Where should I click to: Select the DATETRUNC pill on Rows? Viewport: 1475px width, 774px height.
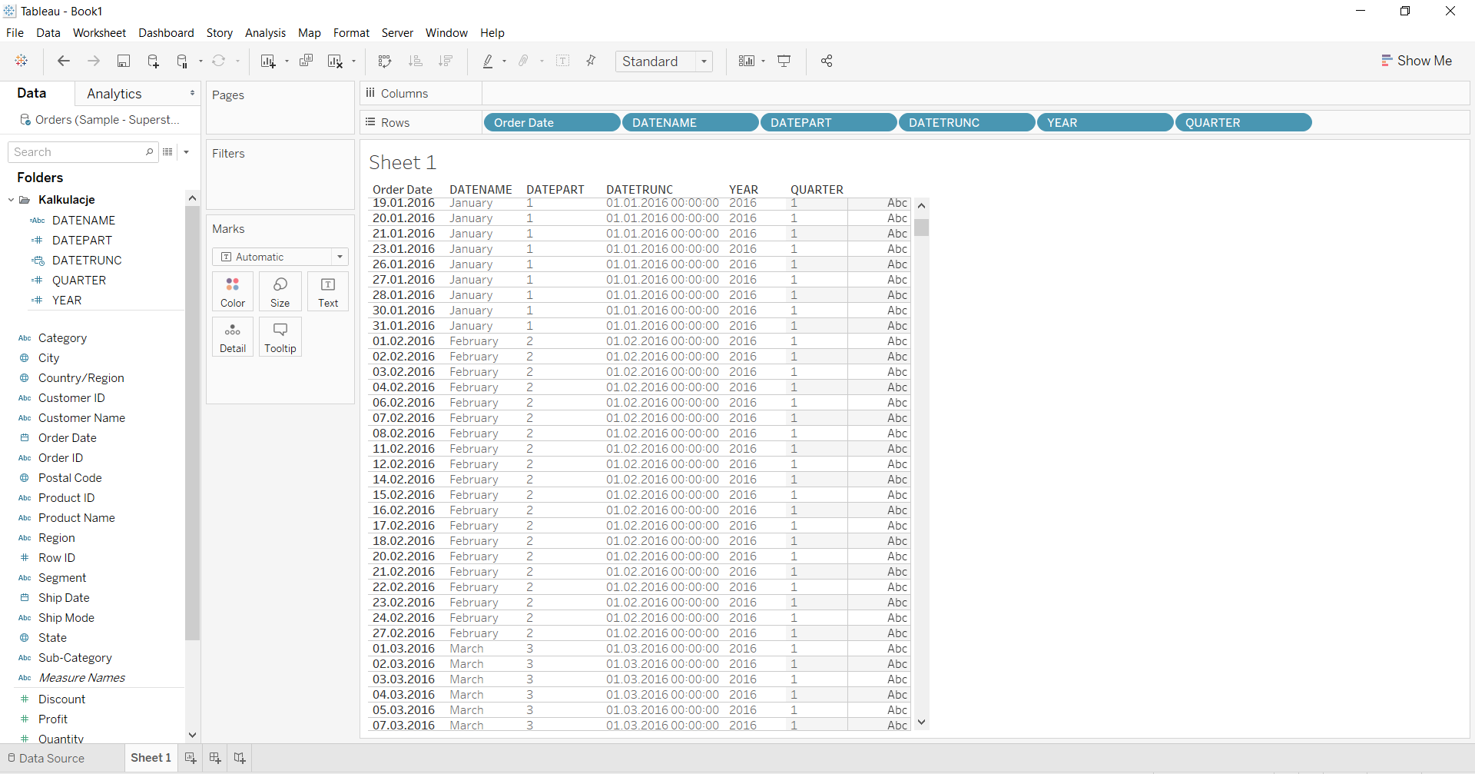pos(966,123)
